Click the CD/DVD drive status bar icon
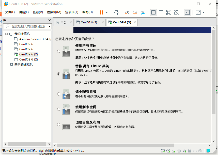Viewport: 218px width, 155px height. (168, 151)
